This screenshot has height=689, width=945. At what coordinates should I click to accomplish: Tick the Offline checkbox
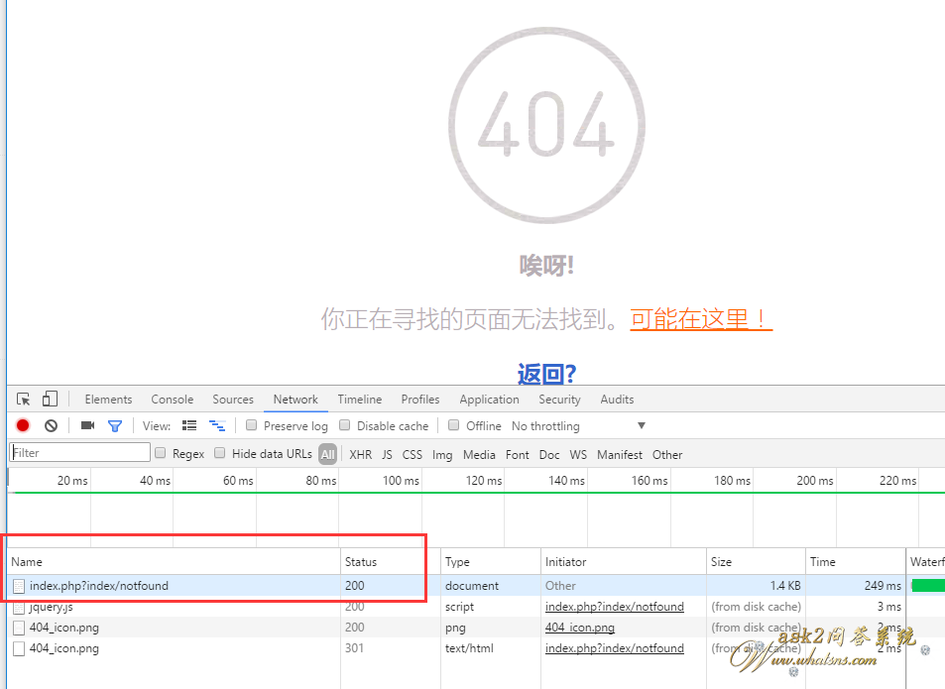click(454, 425)
